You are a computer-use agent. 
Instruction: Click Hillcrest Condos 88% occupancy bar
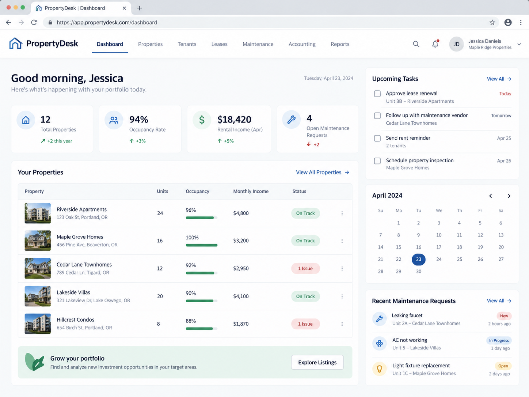202,329
